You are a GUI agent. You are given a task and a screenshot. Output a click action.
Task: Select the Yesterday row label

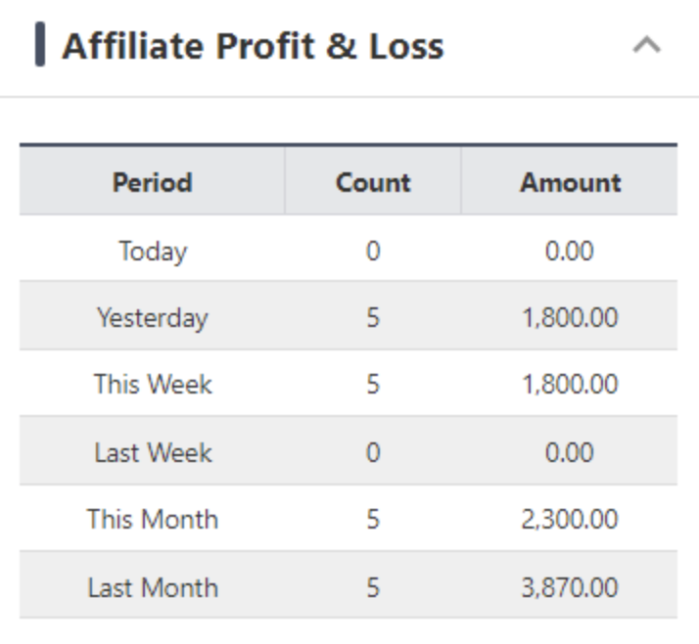[152, 318]
